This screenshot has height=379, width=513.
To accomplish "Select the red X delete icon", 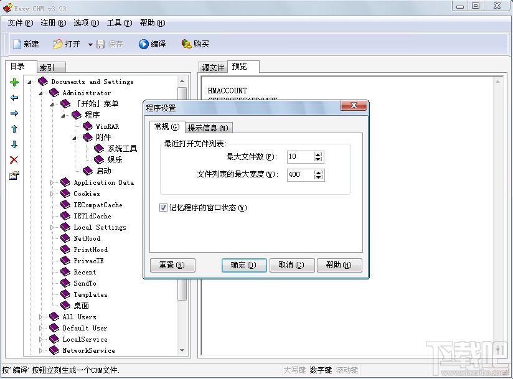I will tap(14, 160).
